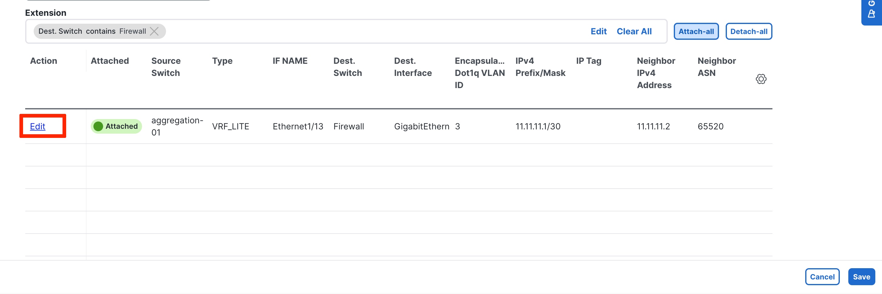
Task: Click Edit in the filter bar
Action: 598,32
